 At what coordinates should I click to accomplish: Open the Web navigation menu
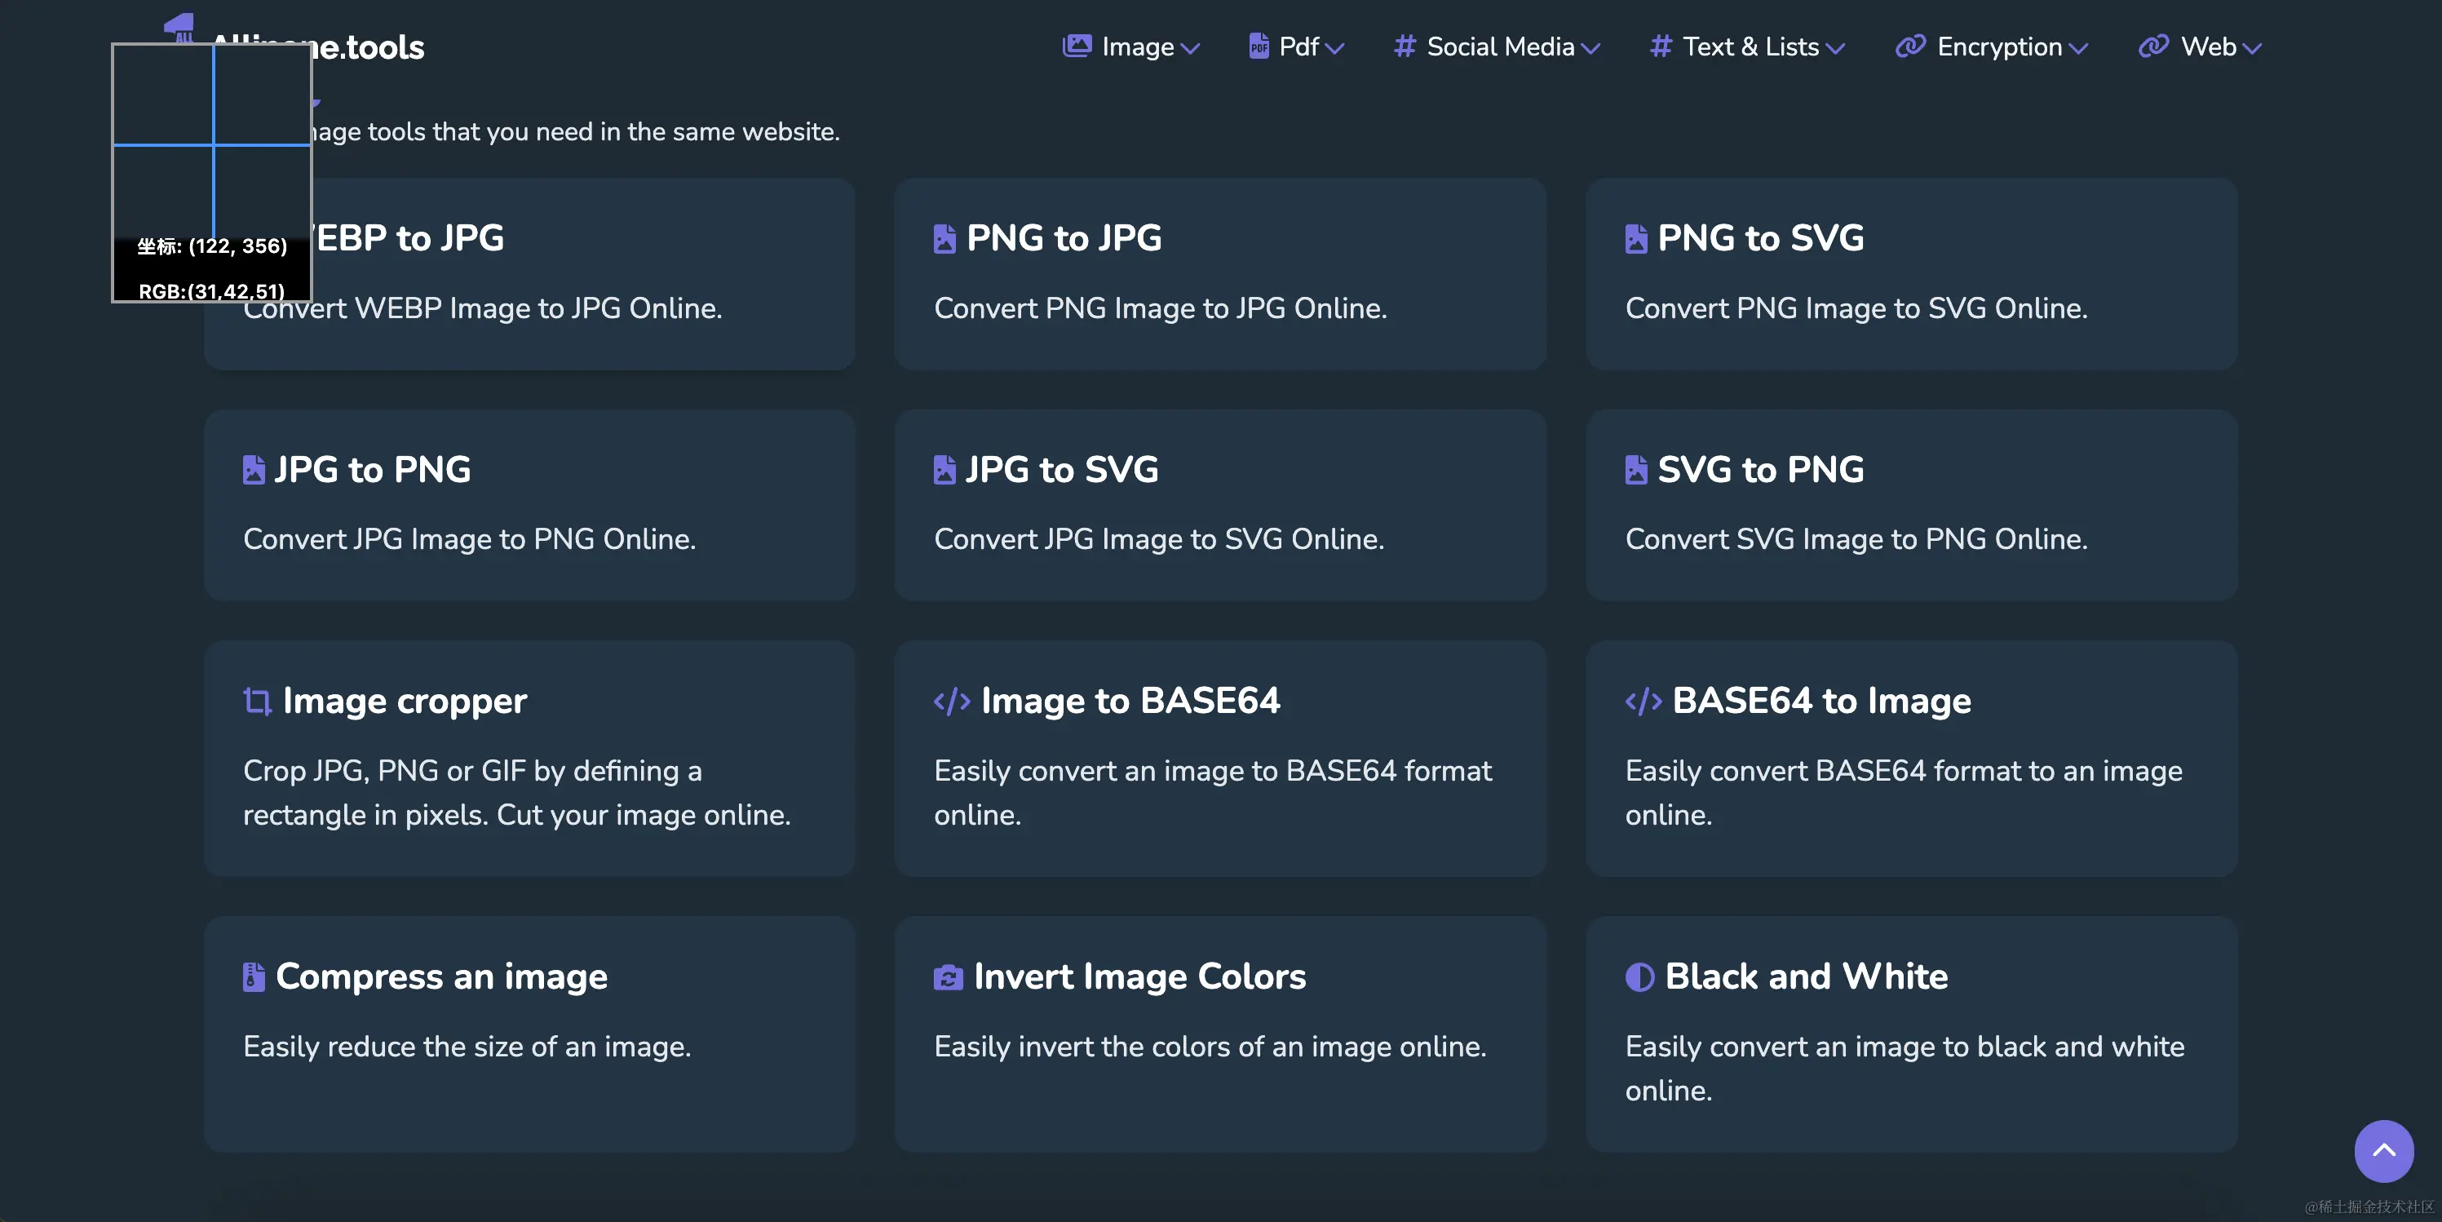pyautogui.click(x=2208, y=46)
